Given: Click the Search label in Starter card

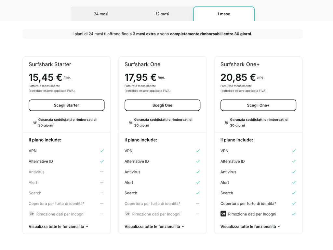Looking at the screenshot, I should click(x=35, y=193).
